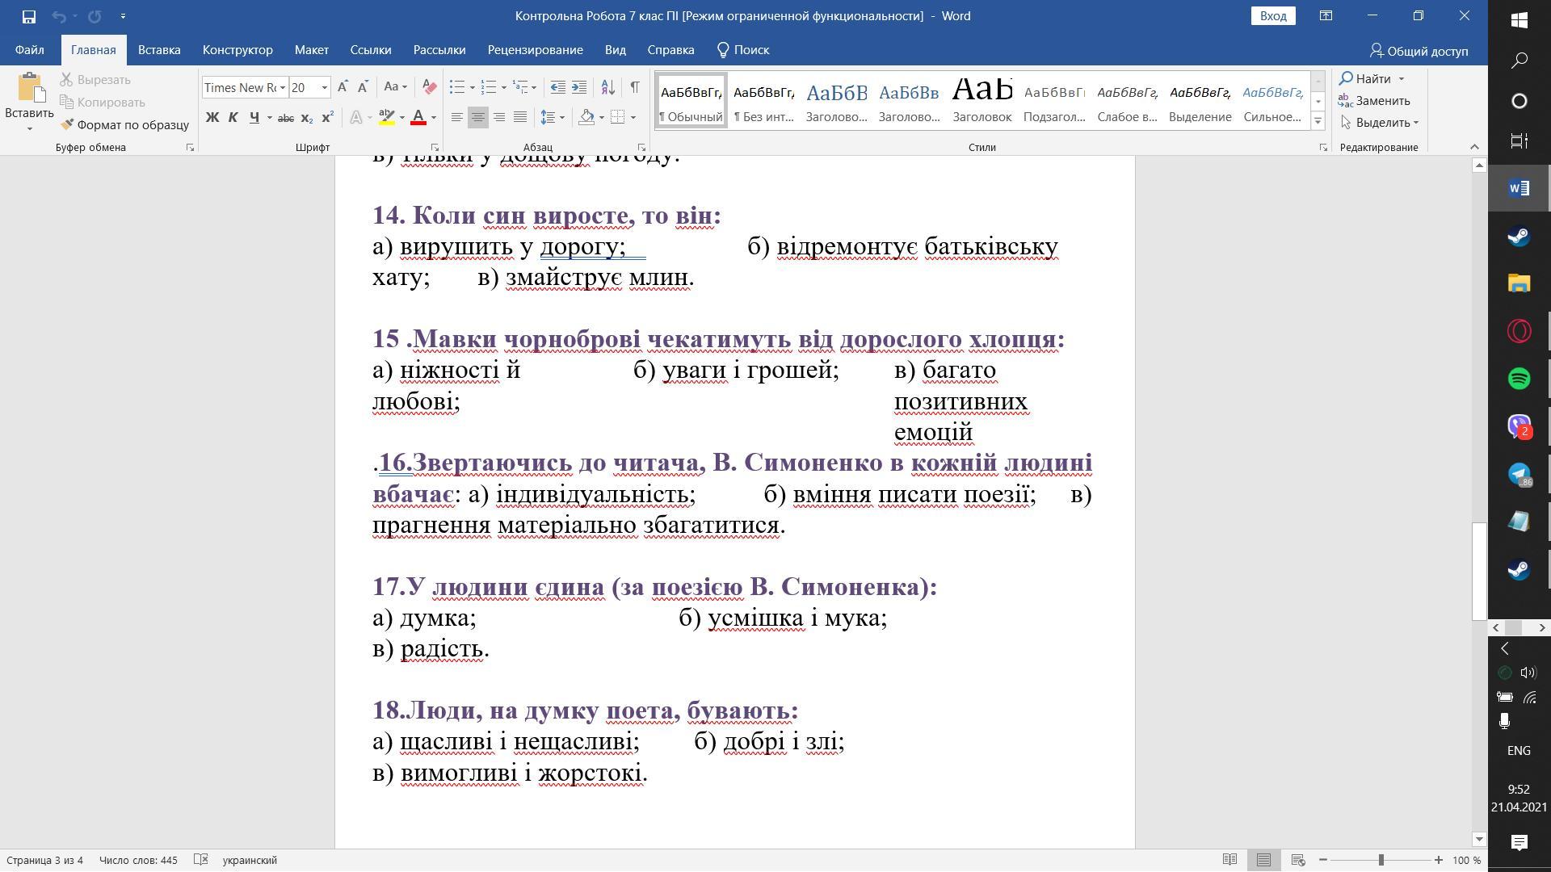
Task: Apply numbered list
Action: pyautogui.click(x=488, y=87)
